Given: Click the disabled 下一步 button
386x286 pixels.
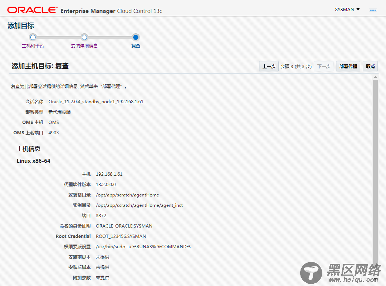Looking at the screenshot, I should (x=324, y=67).
